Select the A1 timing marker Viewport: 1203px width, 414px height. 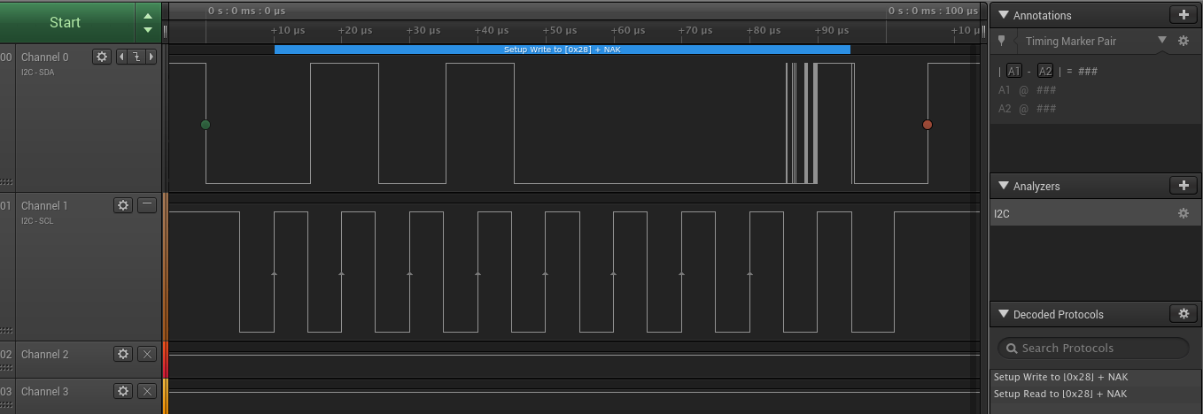coord(1014,71)
